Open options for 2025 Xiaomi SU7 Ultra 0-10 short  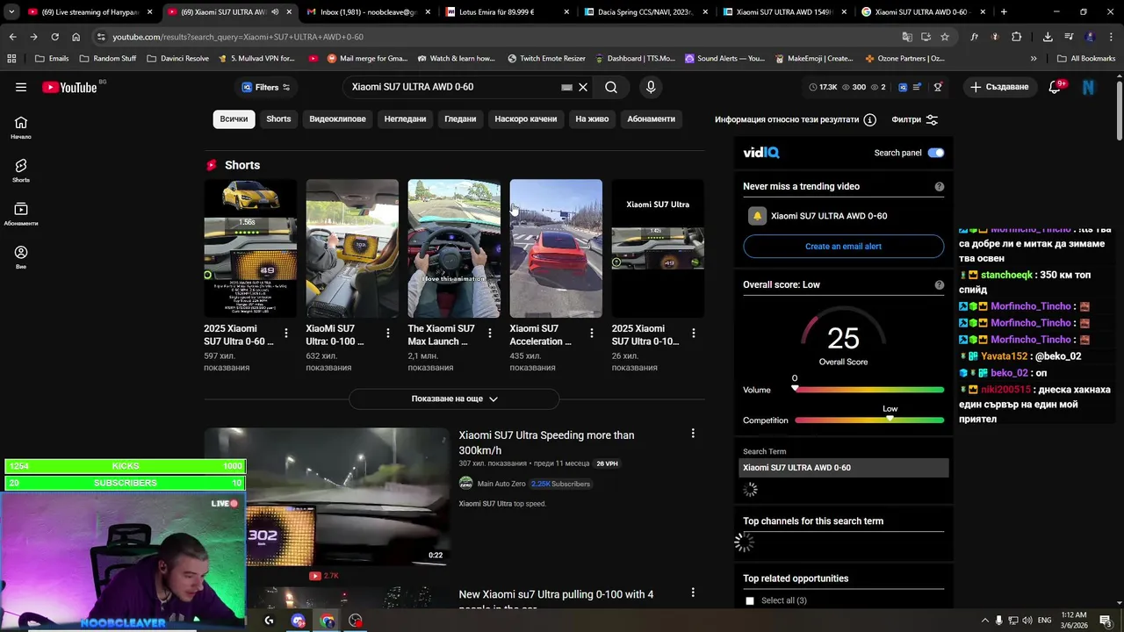click(694, 334)
